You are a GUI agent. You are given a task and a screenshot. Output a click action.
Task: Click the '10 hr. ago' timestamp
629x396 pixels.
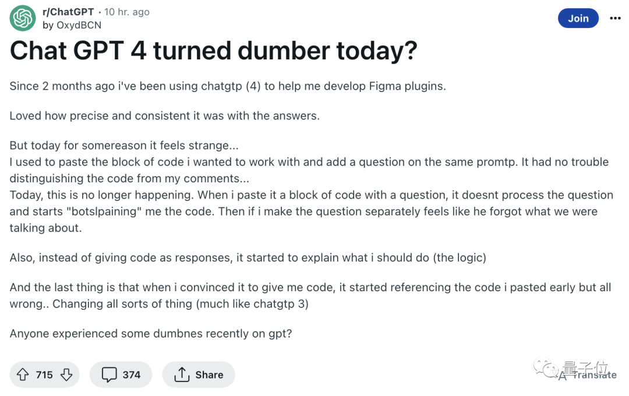127,12
